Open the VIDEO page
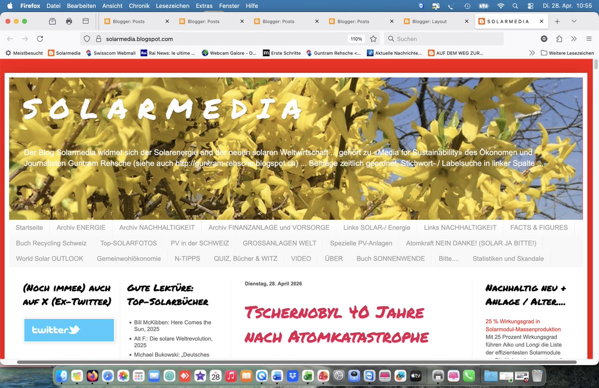 (301, 259)
